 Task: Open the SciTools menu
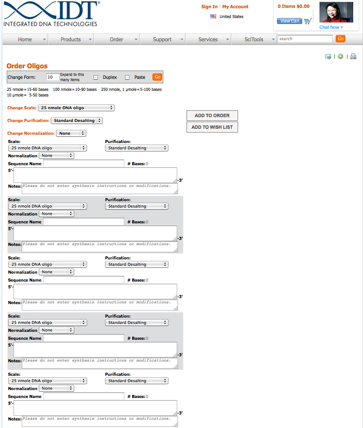tap(254, 39)
